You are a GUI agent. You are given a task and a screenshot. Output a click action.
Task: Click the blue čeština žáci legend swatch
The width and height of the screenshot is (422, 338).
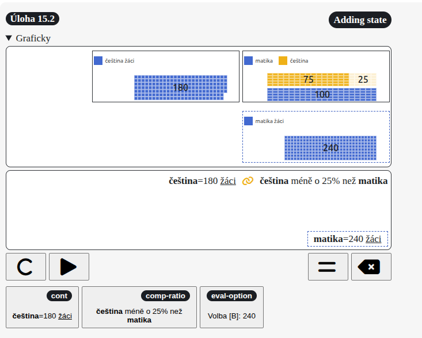coord(98,60)
